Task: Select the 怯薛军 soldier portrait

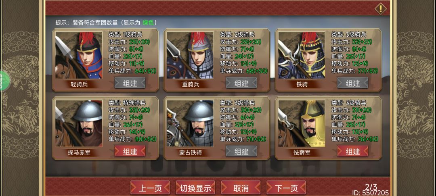Action: [302, 123]
